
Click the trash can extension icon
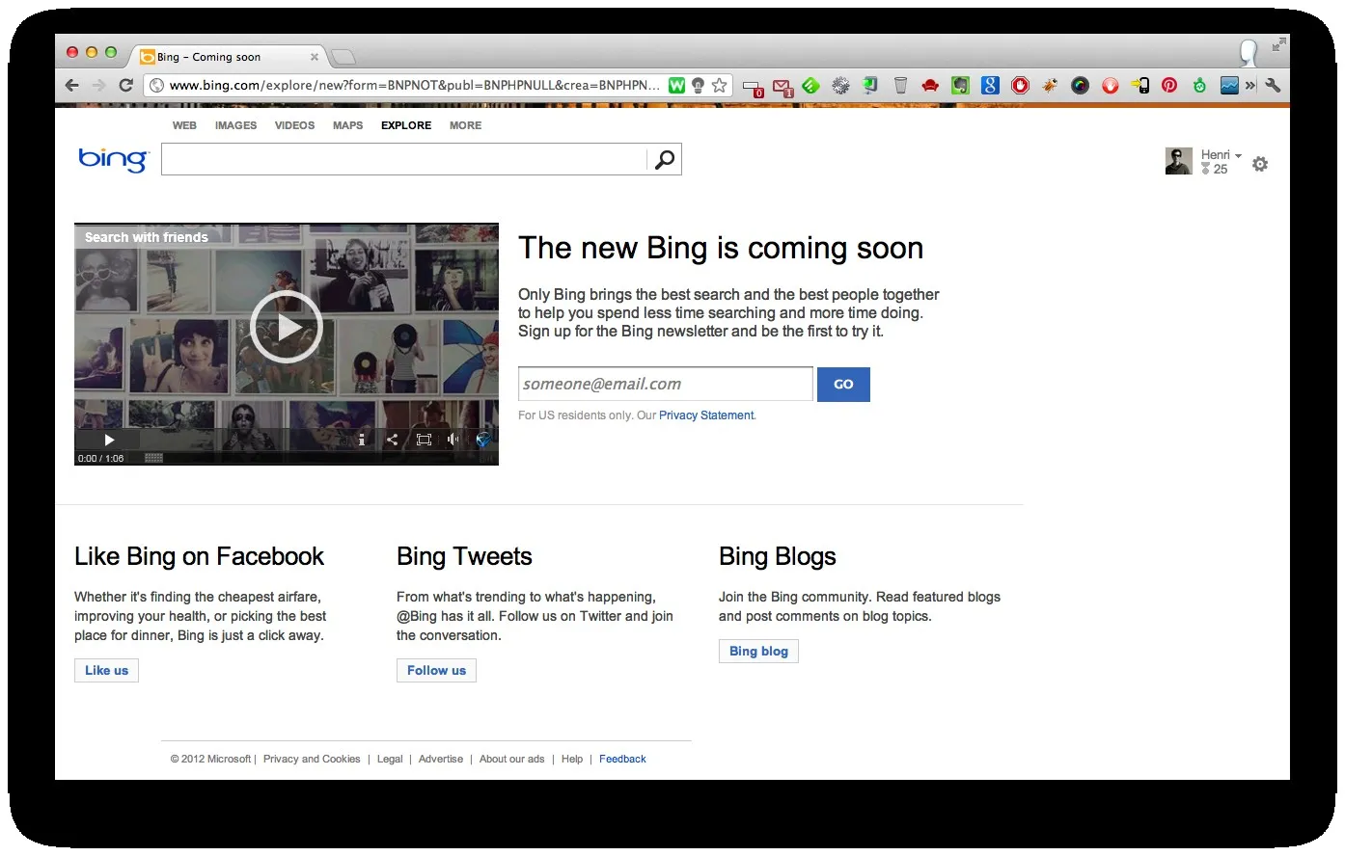[x=900, y=86]
